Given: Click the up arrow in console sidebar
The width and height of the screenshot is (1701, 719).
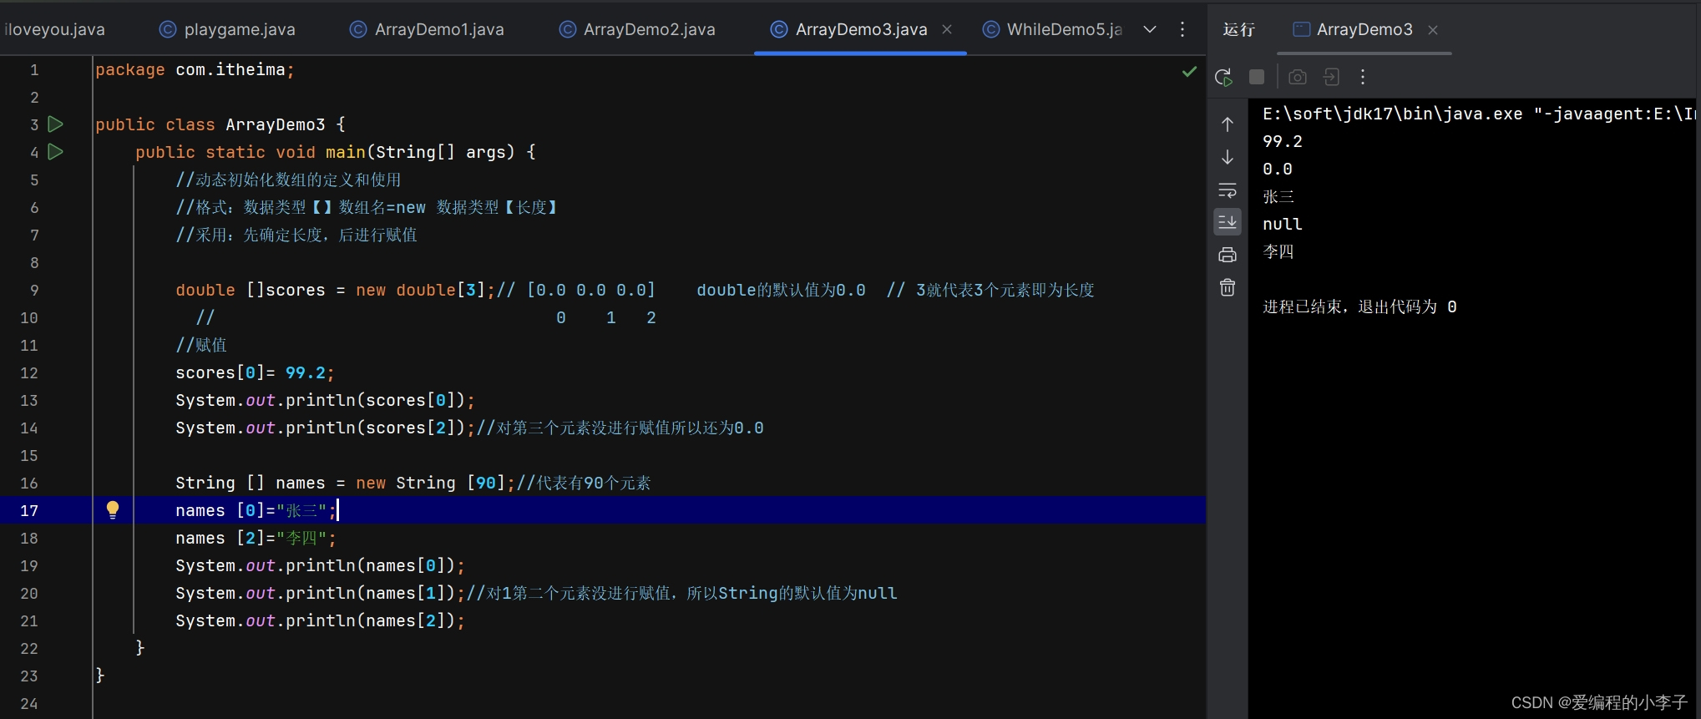Looking at the screenshot, I should point(1228,124).
